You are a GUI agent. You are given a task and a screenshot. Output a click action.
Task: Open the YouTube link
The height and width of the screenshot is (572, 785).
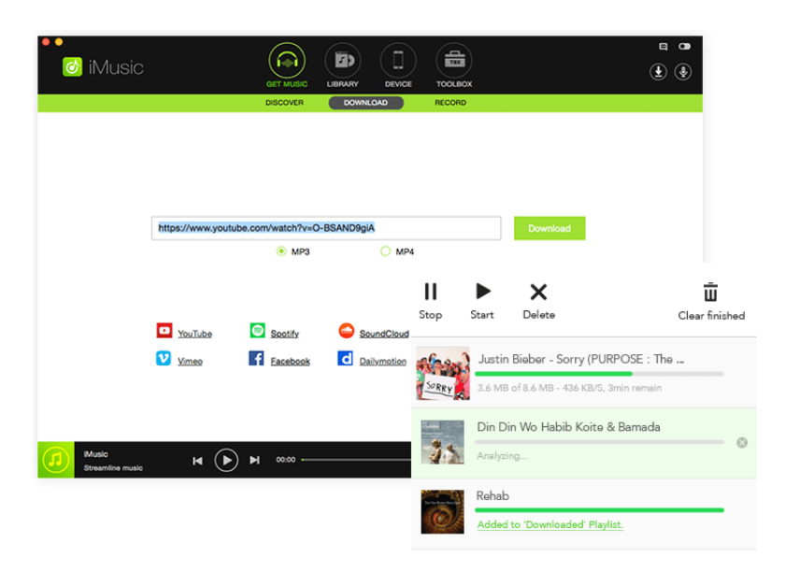194,334
